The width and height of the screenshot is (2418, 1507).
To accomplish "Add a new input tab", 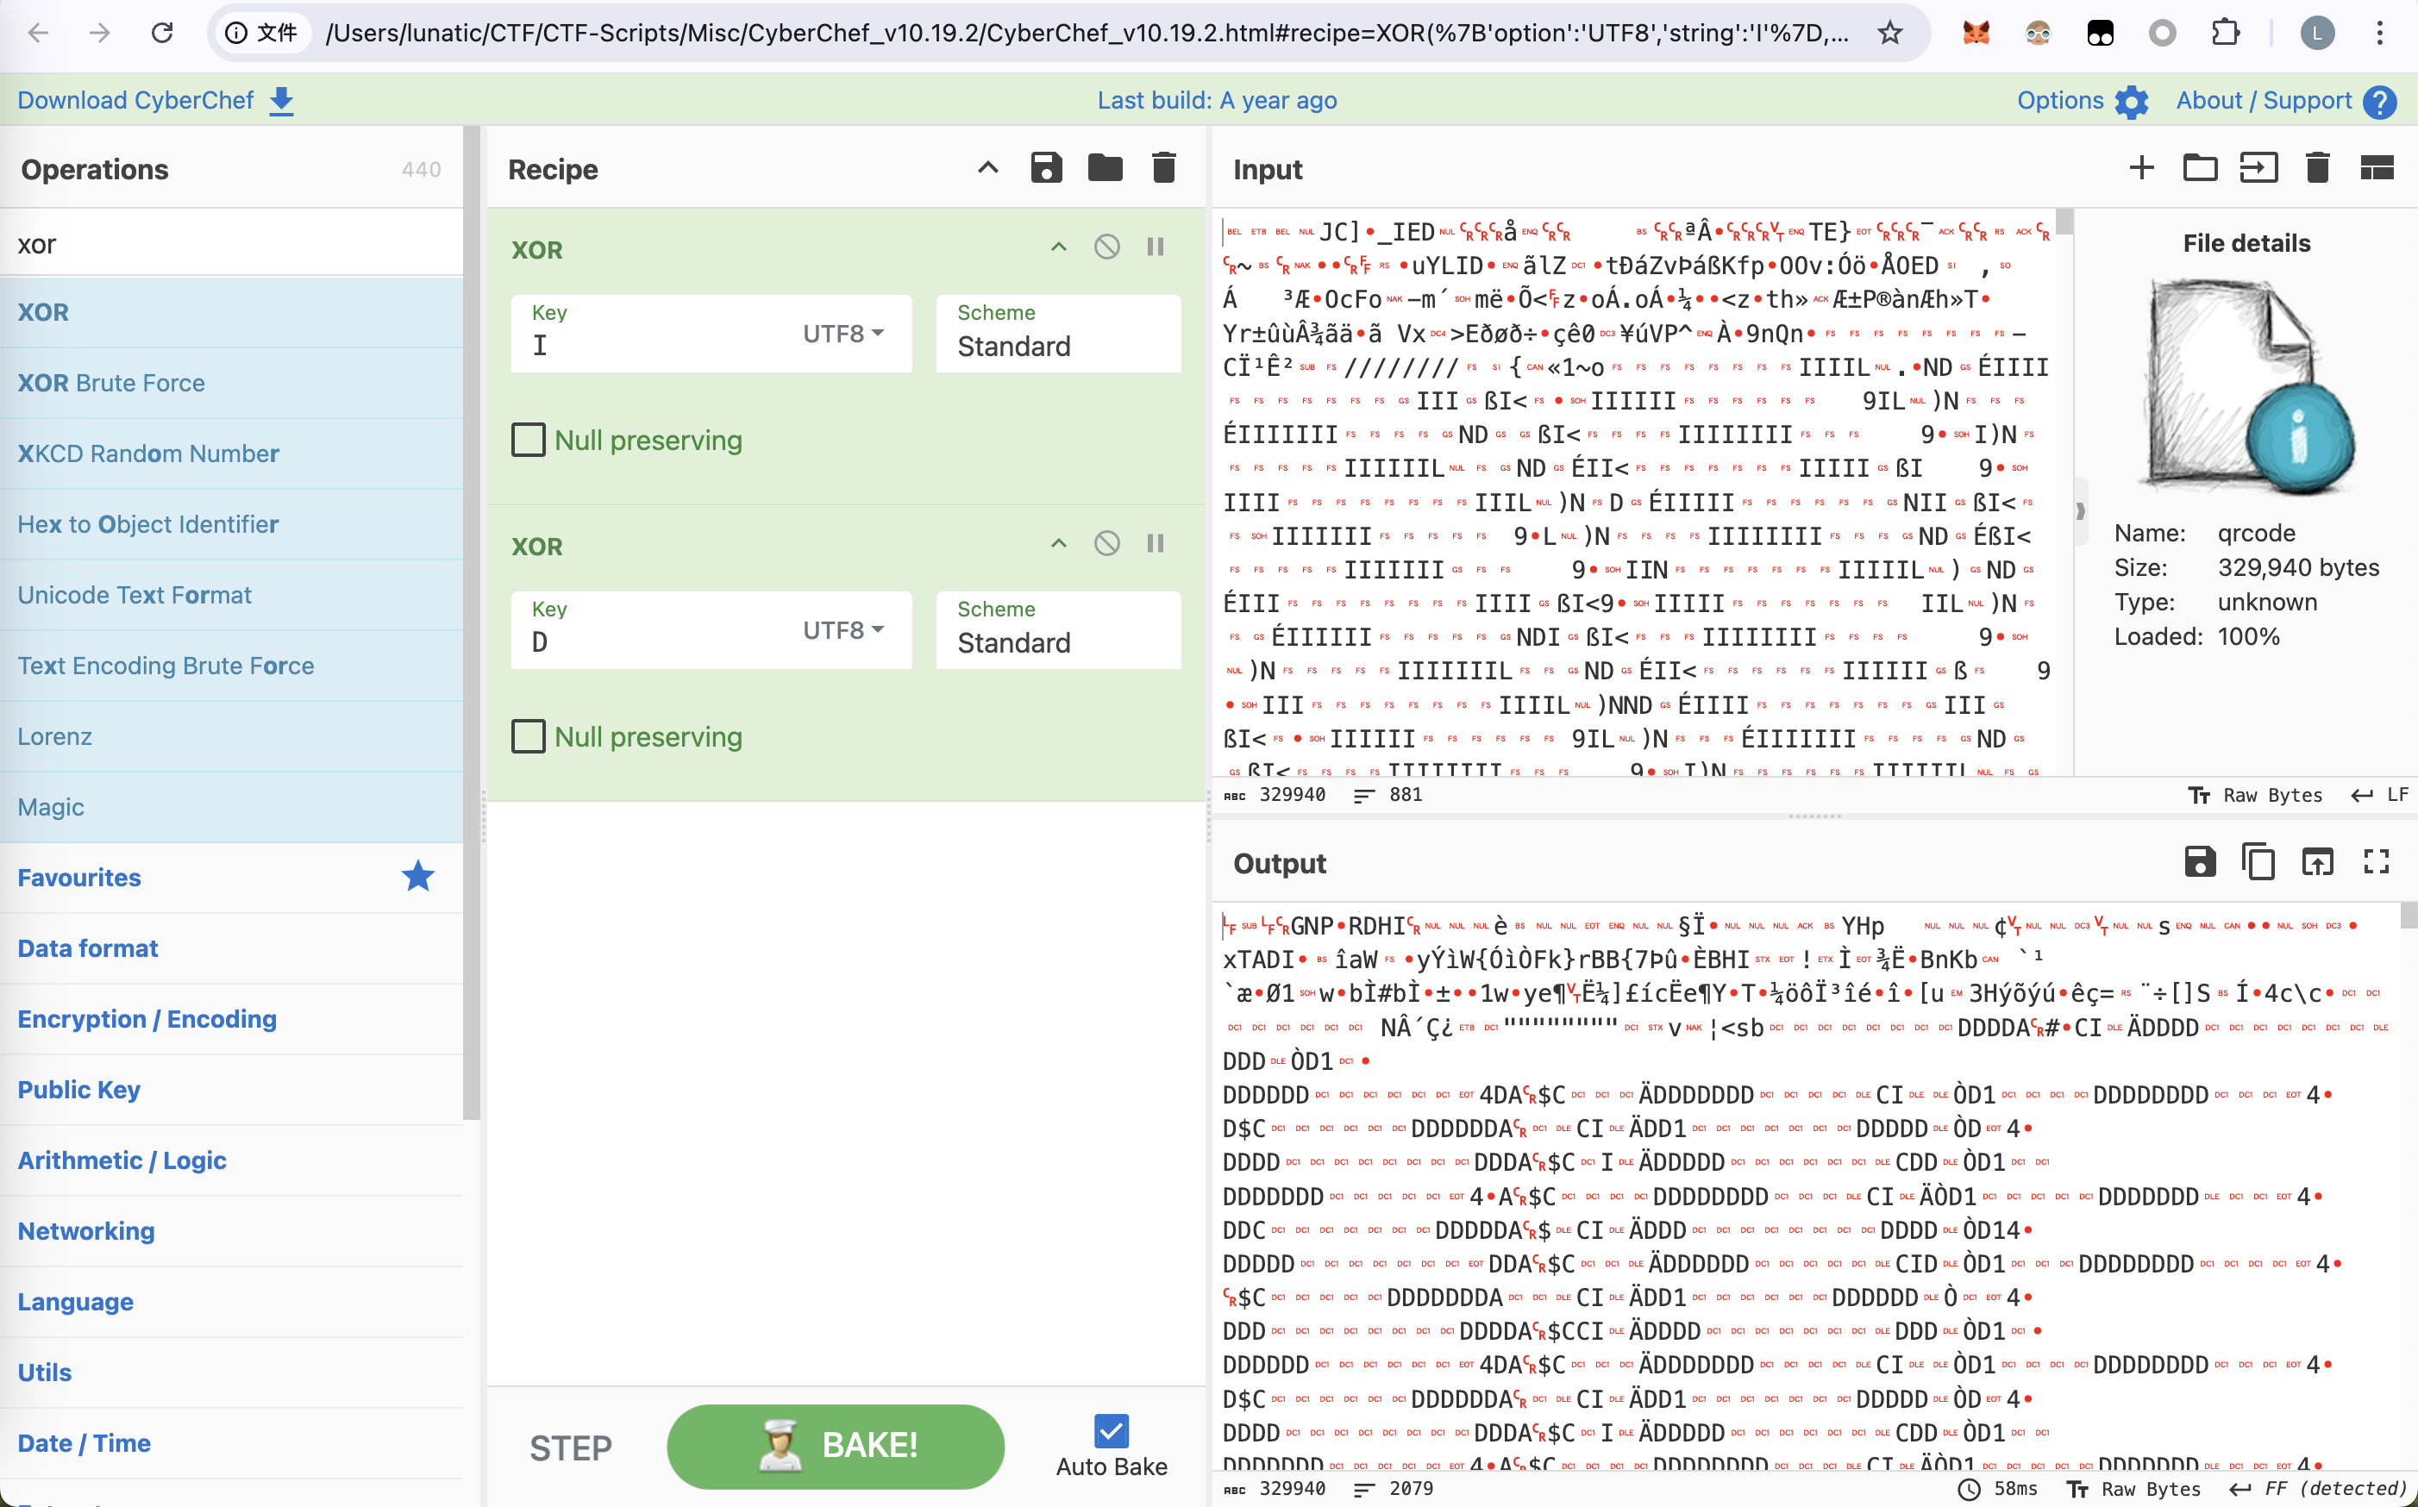I will point(2141,168).
